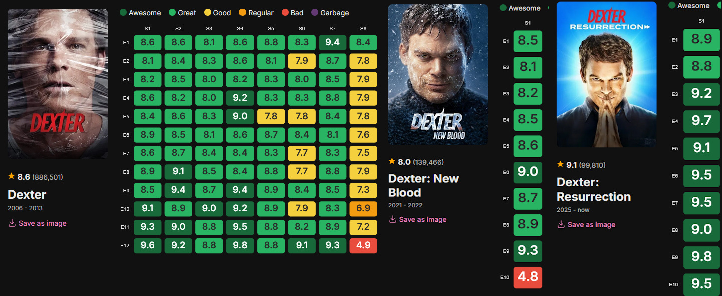Image resolution: width=722 pixels, height=296 pixels.
Task: Click the 9.2 rating in S4 E4
Action: point(240,98)
